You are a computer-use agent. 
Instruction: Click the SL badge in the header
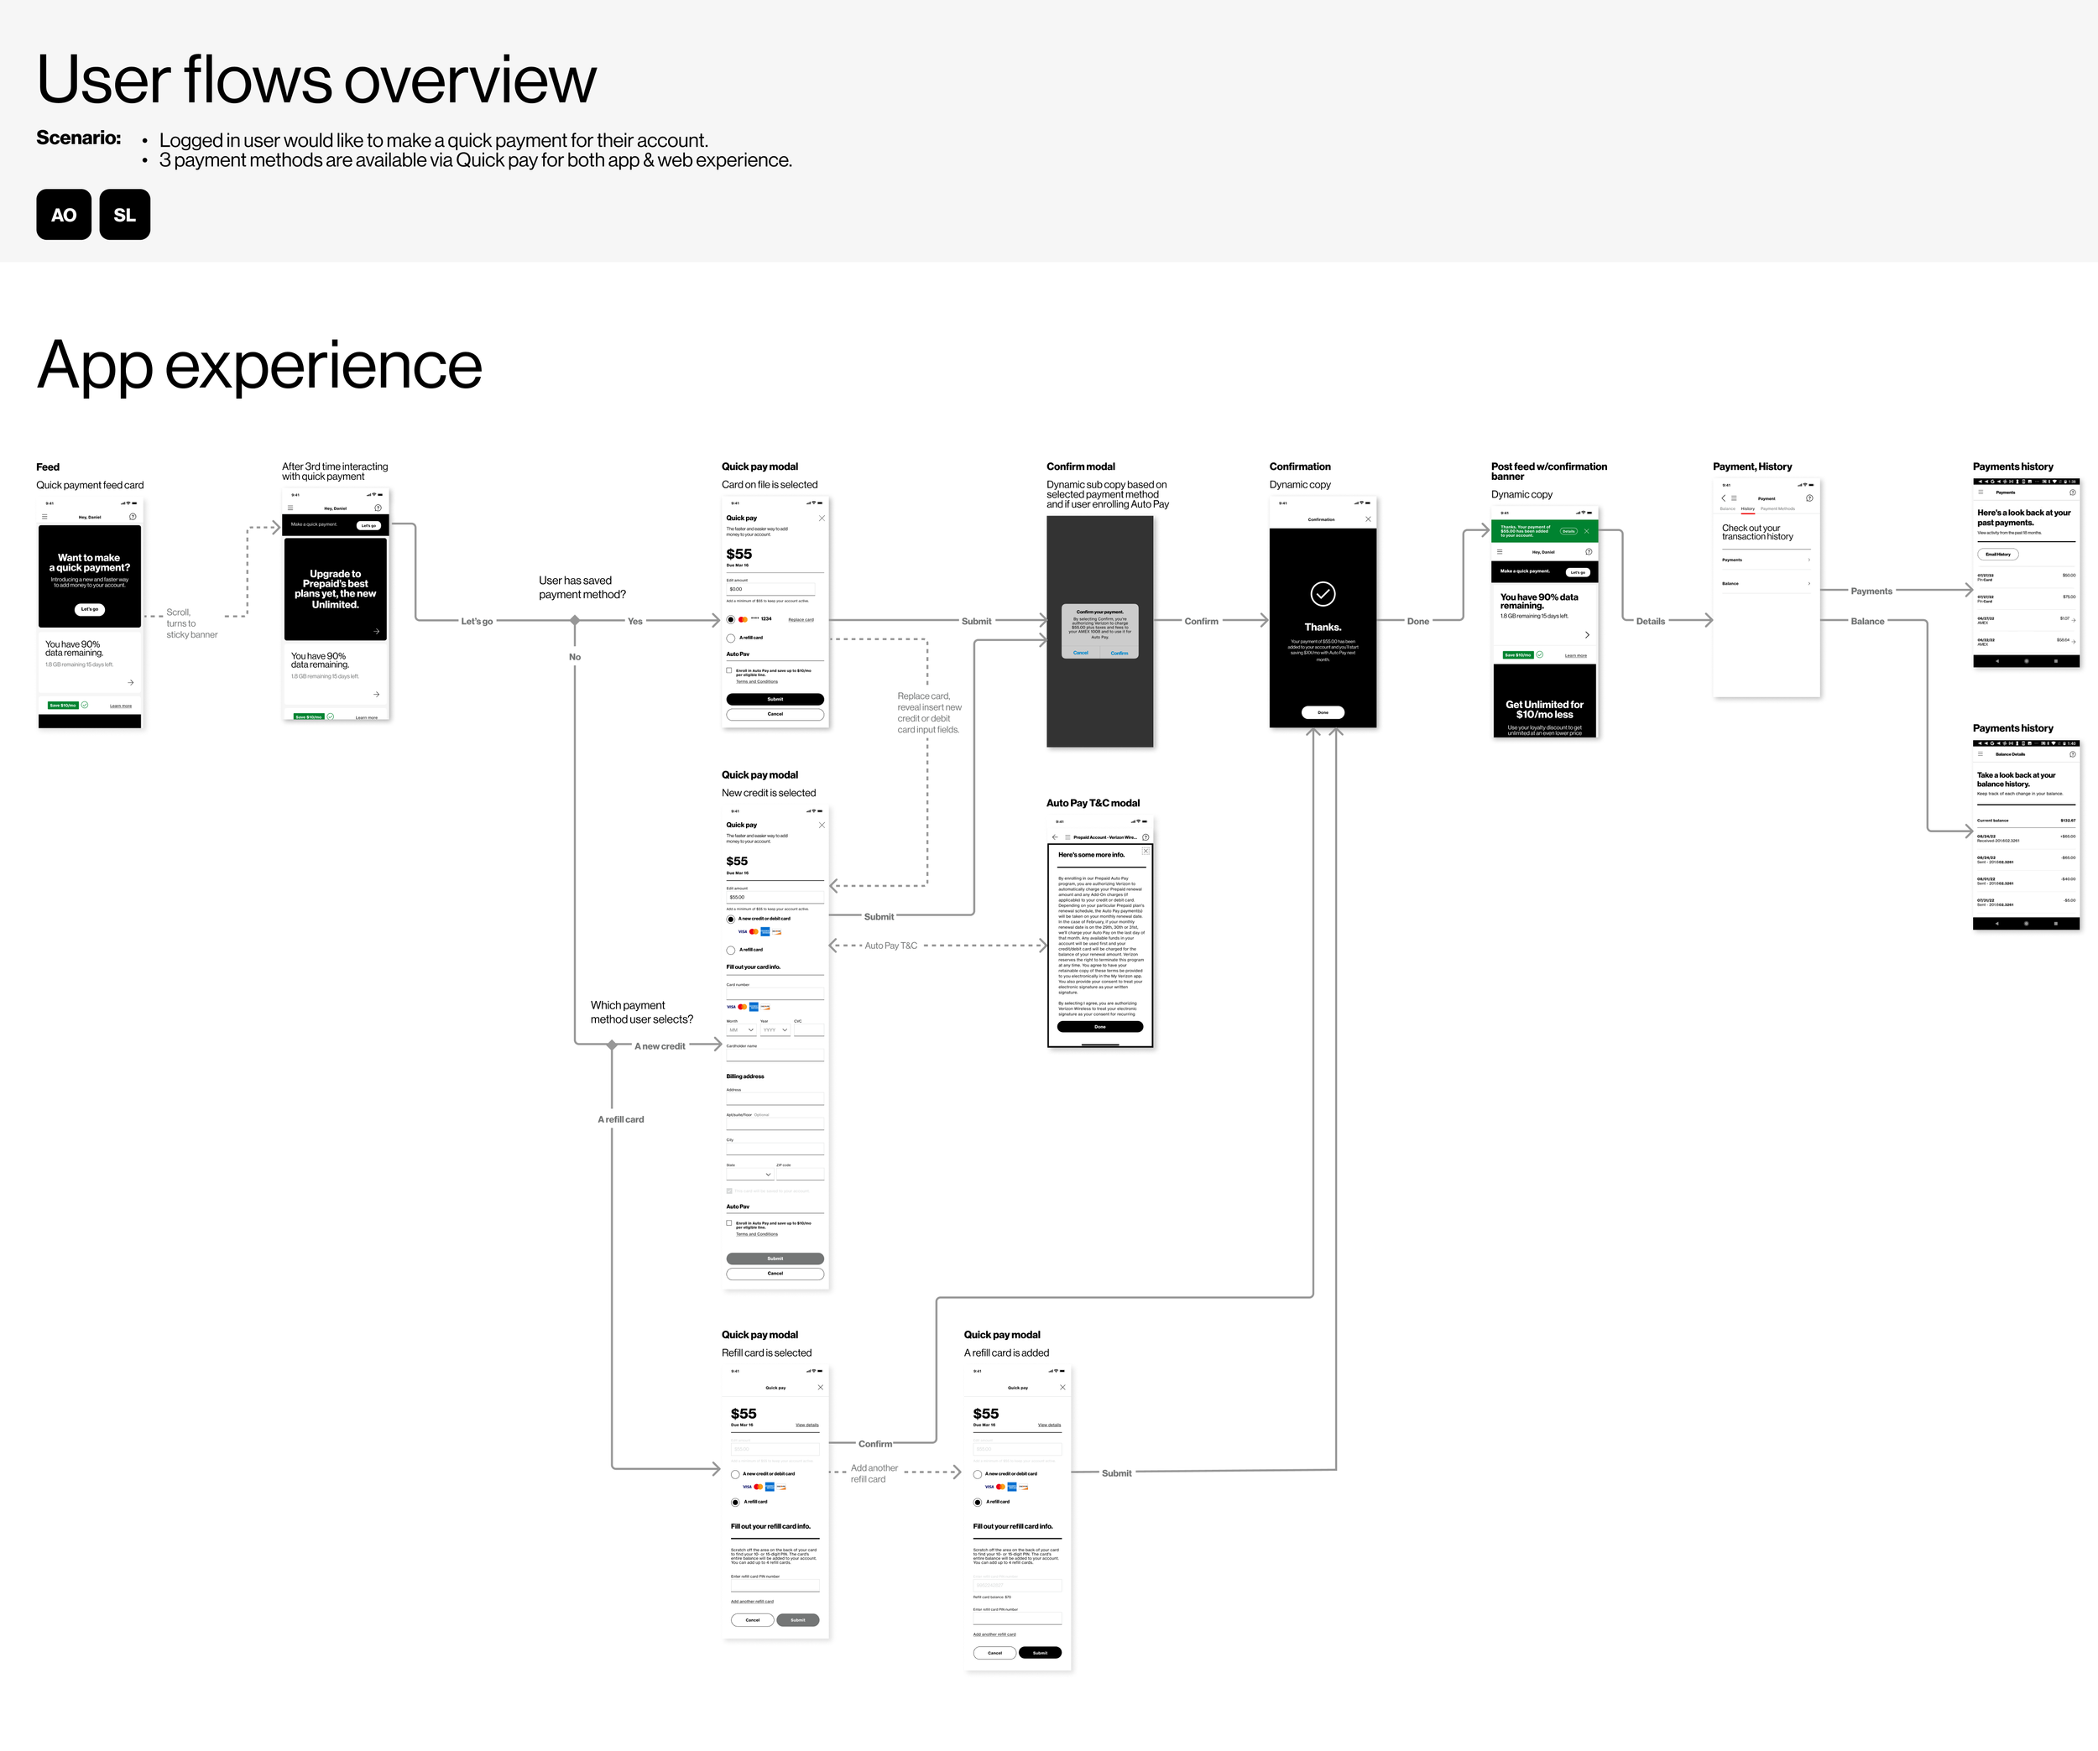[x=125, y=215]
